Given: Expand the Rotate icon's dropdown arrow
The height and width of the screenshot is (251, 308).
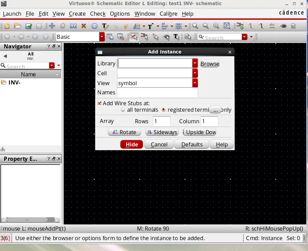Looking at the screenshot, I should point(144,26).
